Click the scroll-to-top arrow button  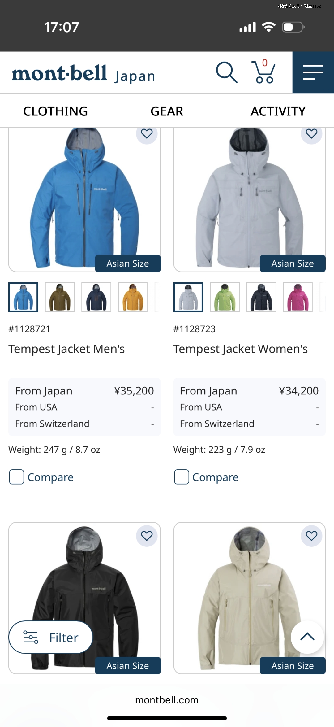307,637
